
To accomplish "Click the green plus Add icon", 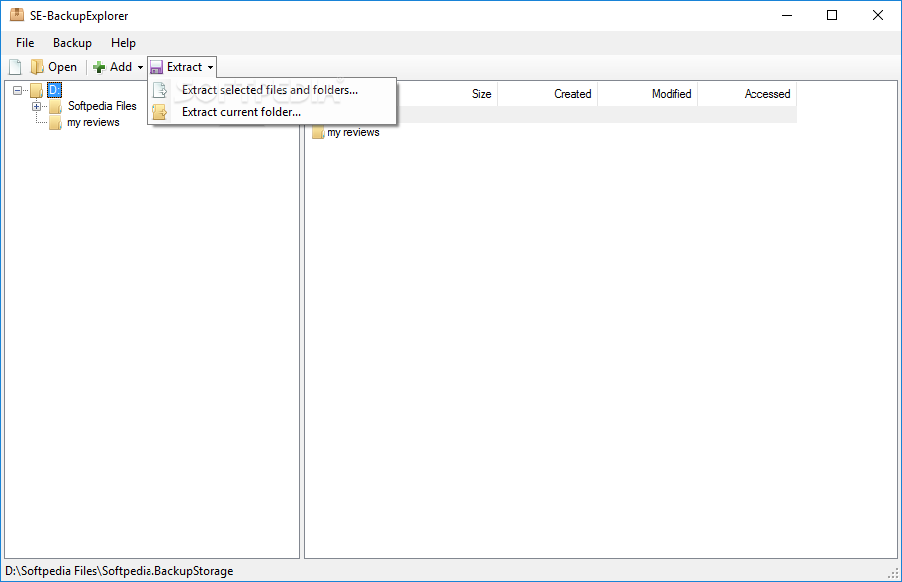I will [x=99, y=68].
